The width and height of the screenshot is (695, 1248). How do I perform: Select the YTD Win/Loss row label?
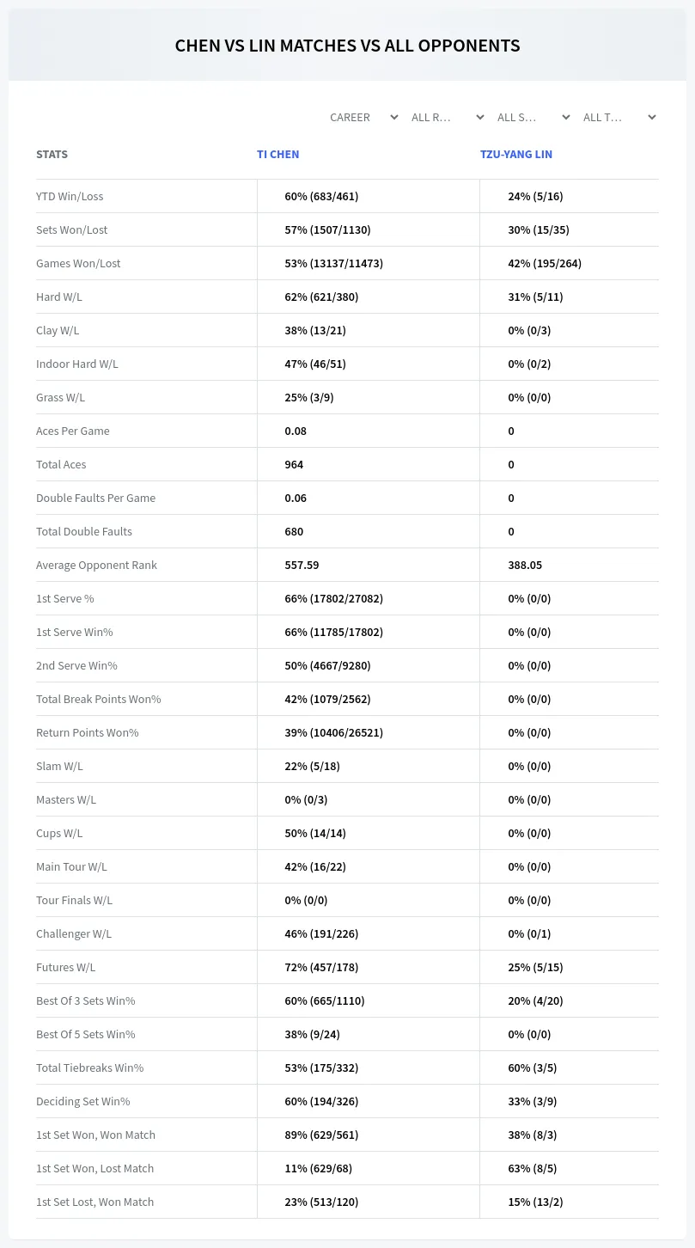click(x=70, y=196)
